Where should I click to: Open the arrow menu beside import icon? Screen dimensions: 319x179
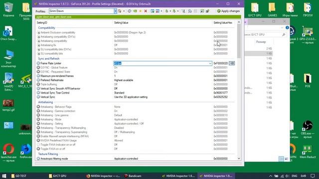pos(178,11)
